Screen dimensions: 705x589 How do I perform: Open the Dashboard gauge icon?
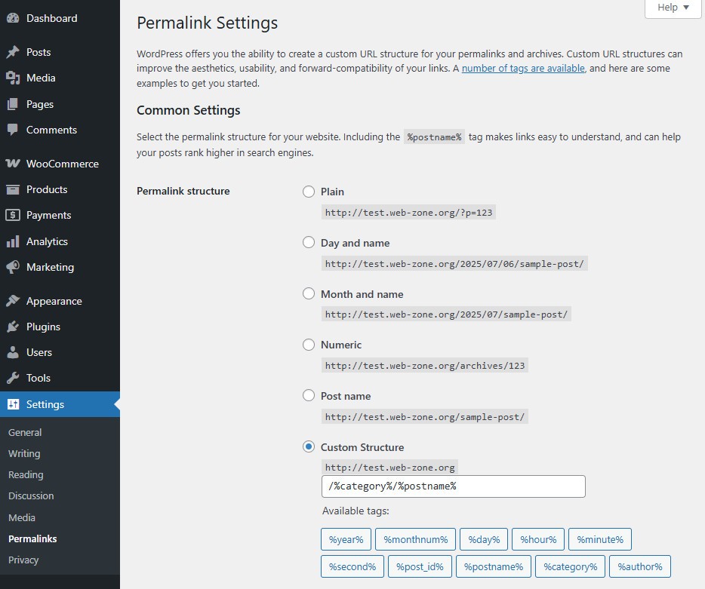click(x=13, y=18)
